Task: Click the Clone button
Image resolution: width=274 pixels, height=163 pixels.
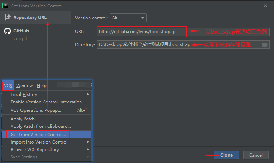Action: (226, 155)
